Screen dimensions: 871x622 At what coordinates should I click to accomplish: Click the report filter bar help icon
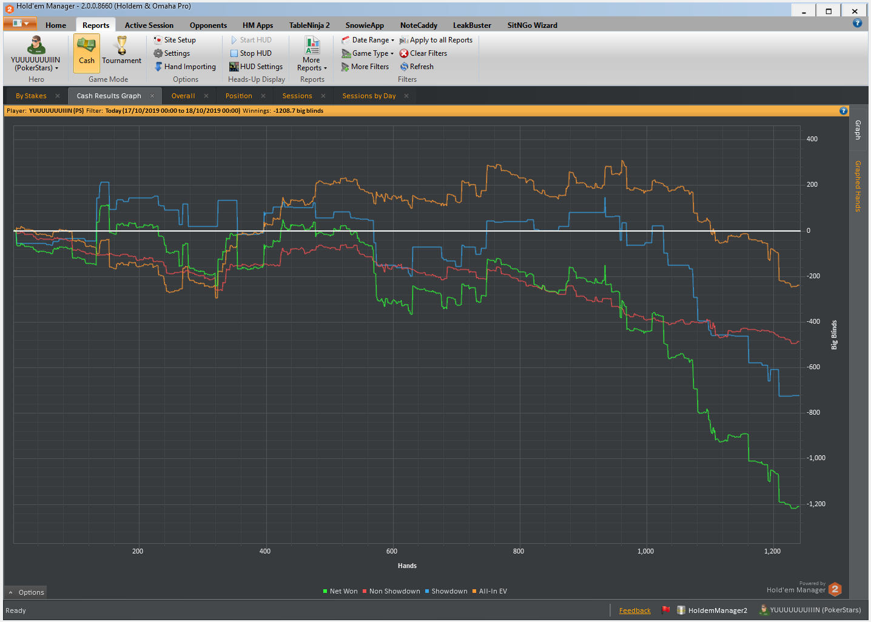click(x=843, y=111)
